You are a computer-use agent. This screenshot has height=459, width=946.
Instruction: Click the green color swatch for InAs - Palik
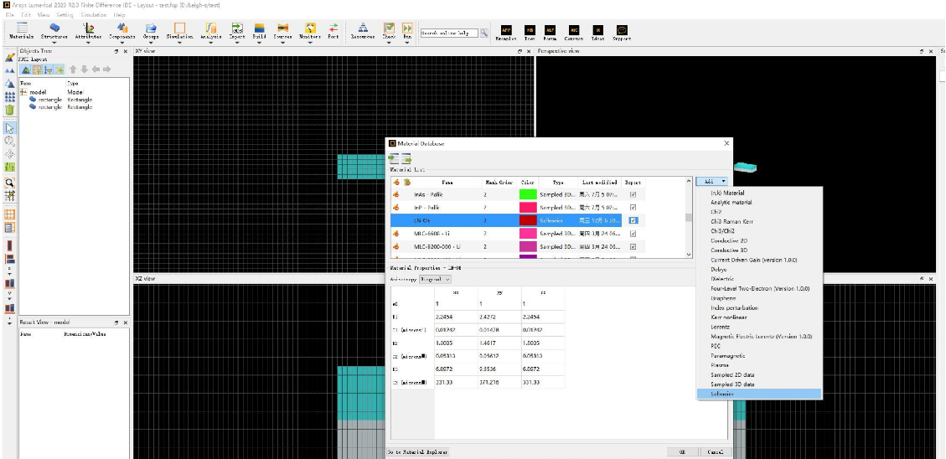(528, 195)
